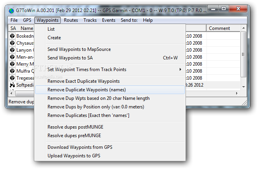Screen dimensions: 258x169
Task: Click the horizontal scrollbar right arrow
Action: point(237,93)
